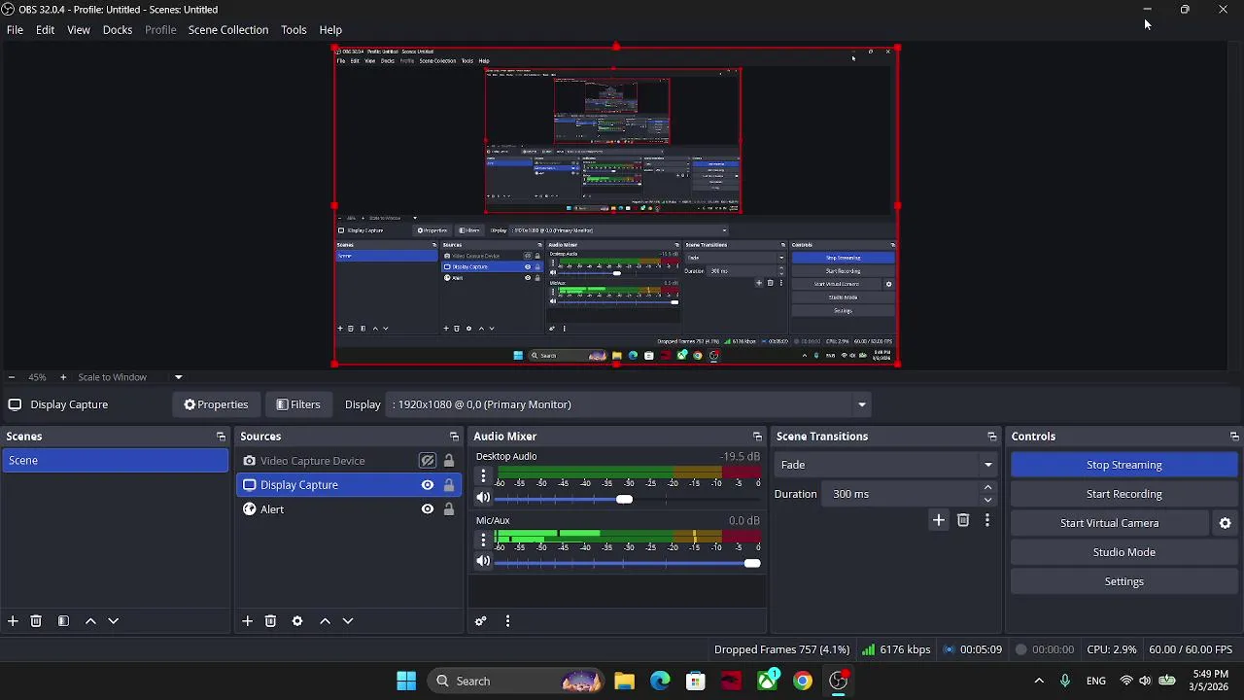Screen dimensions: 1244x700
Task: Zoom in preview with plus icon
Action: [x=63, y=377]
